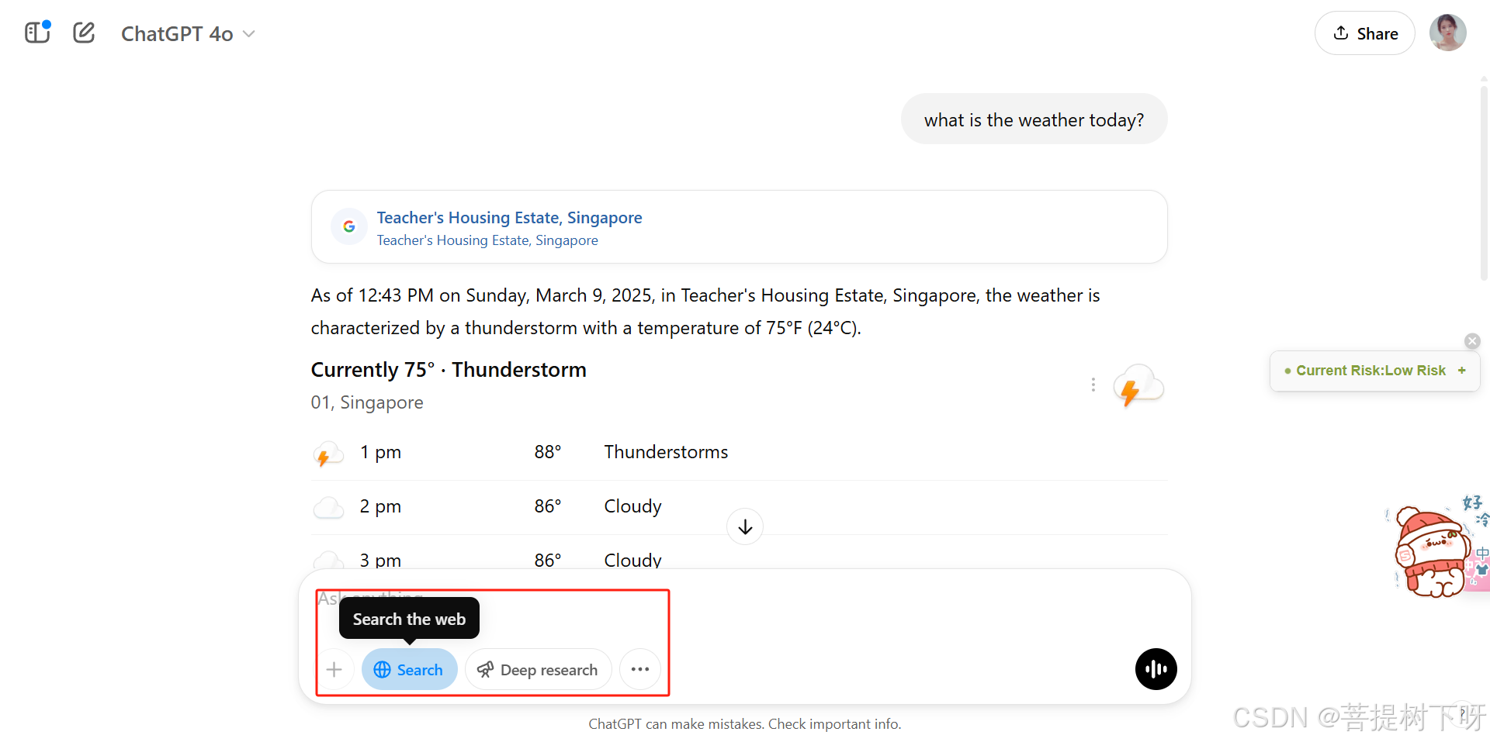Jump to bottom with down arrow button
Image resolution: width=1490 pixels, height=742 pixels.
(x=745, y=527)
